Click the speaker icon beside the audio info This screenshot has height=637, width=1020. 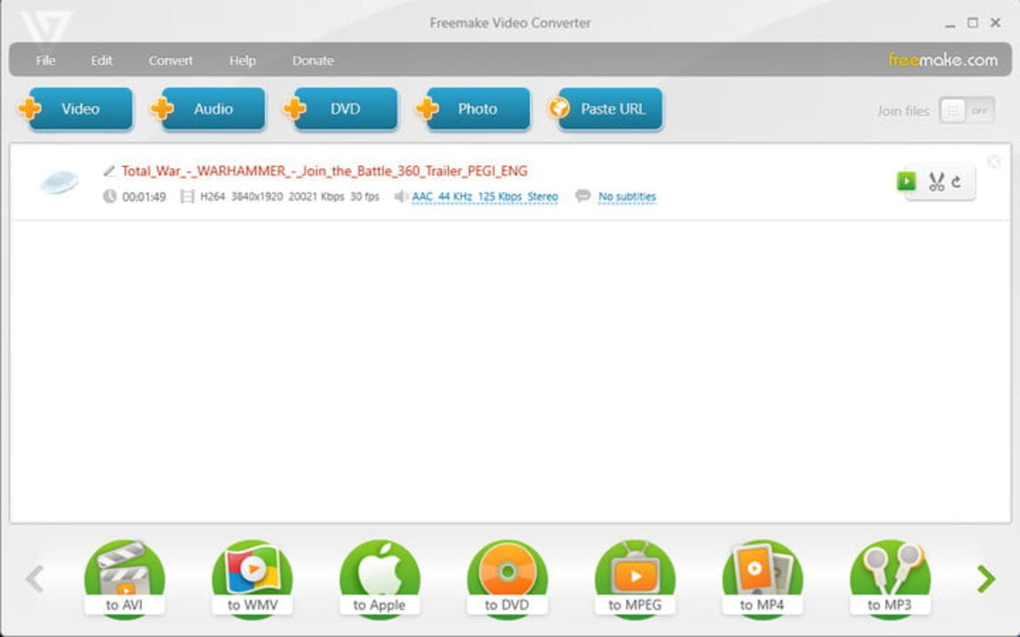click(401, 196)
